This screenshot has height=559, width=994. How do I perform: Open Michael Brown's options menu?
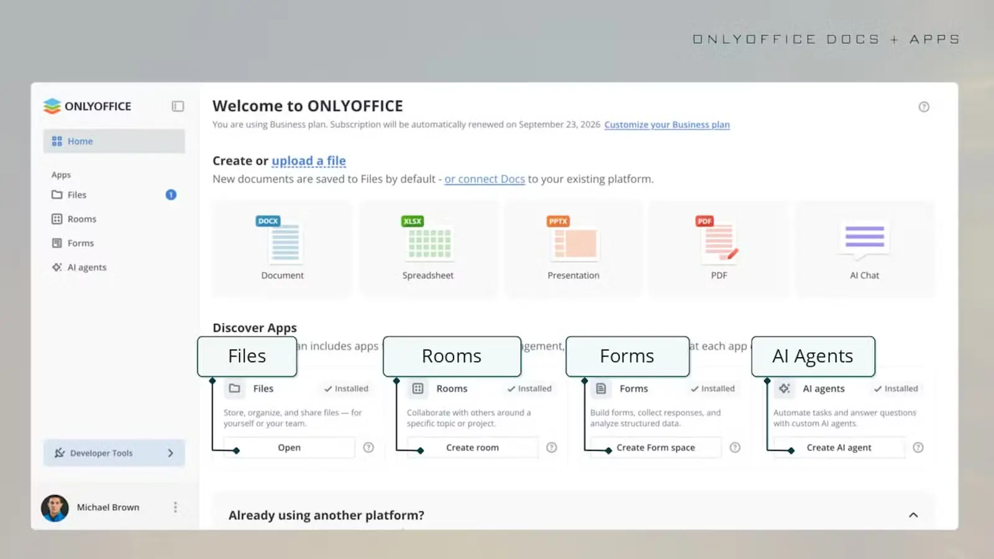coord(175,507)
